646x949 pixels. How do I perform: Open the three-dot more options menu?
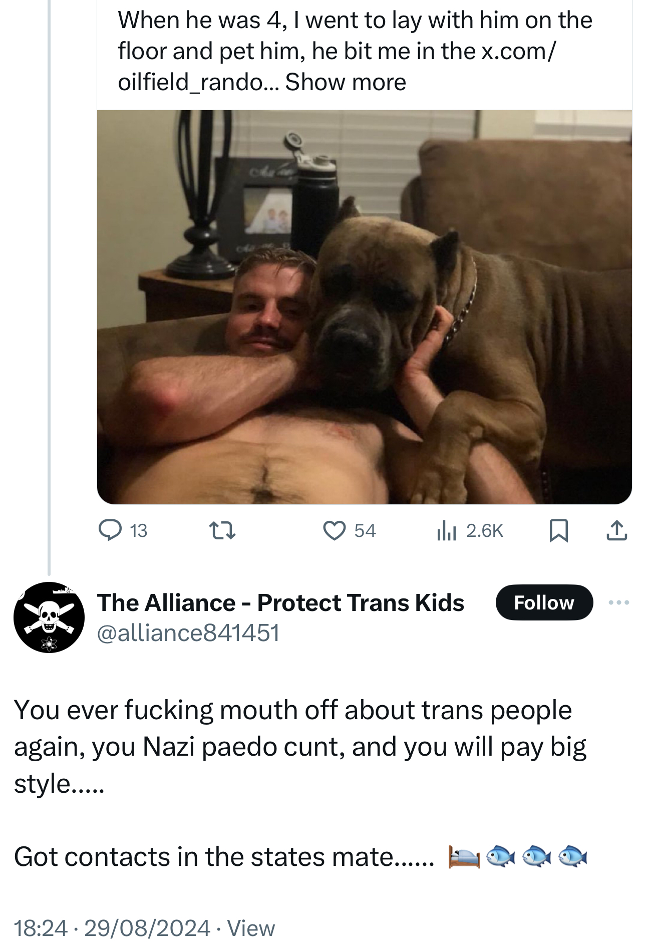coord(619,602)
